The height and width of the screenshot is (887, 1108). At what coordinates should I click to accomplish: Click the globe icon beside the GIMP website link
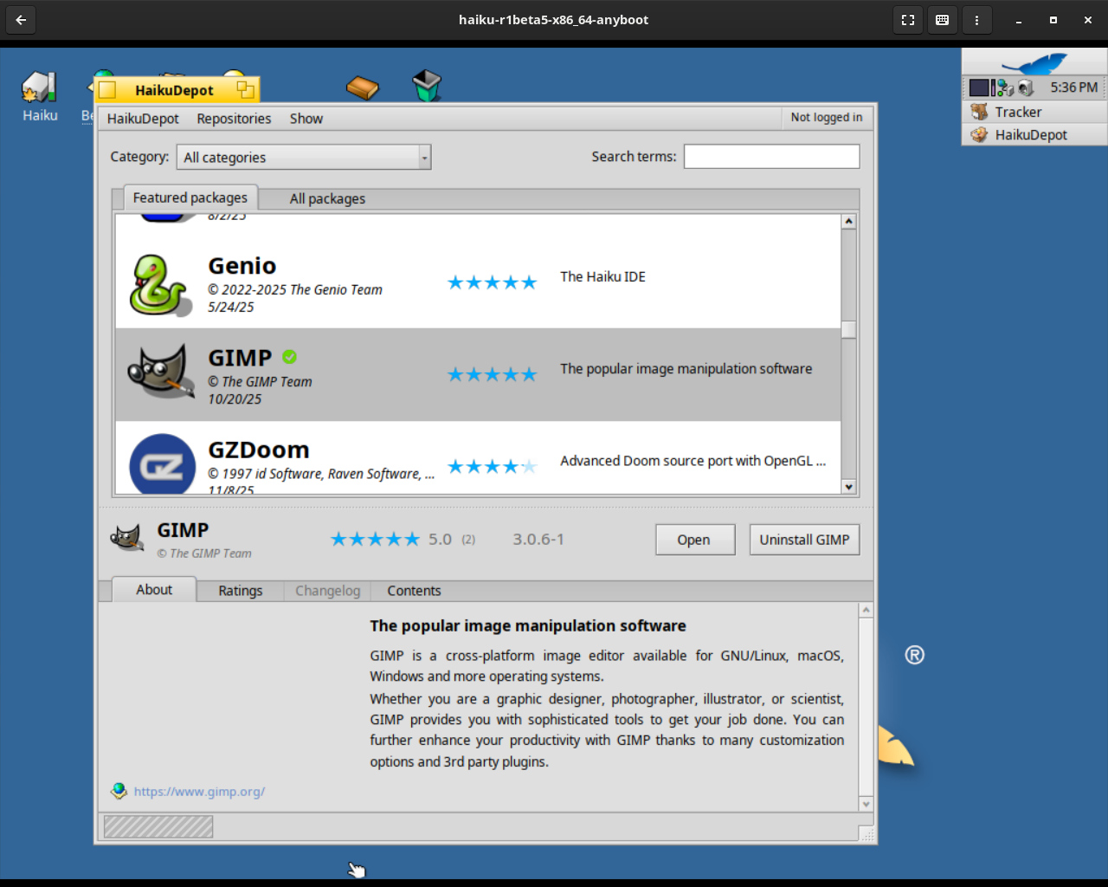118,791
